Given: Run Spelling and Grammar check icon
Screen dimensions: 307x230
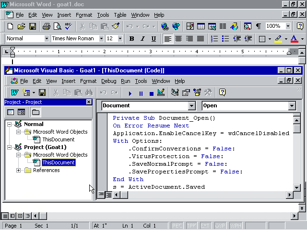Looking at the screenshot, I should tap(68, 26).
